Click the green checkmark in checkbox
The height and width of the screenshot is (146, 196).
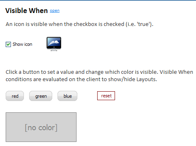point(8,44)
